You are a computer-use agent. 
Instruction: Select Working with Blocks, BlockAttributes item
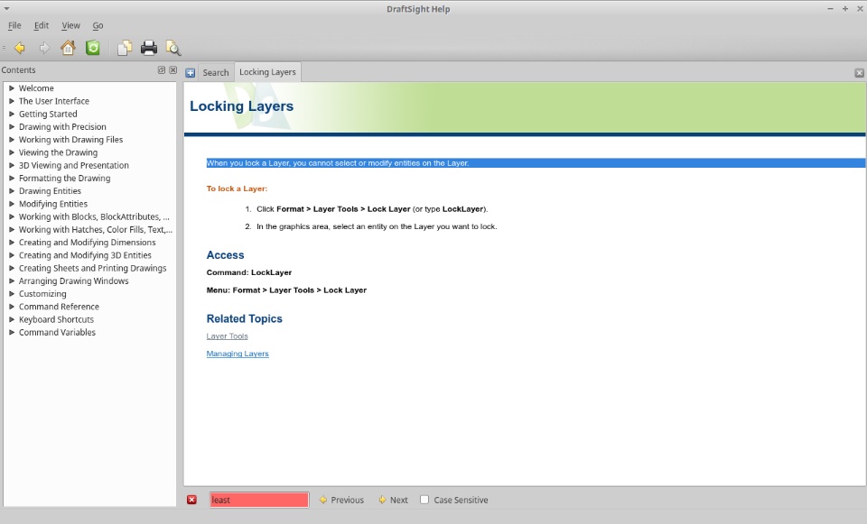[x=94, y=216]
